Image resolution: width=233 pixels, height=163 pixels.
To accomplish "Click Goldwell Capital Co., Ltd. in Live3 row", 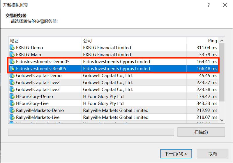I will [108, 90].
